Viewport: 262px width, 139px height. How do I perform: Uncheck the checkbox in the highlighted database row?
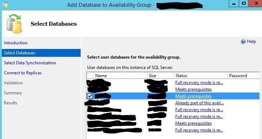tap(90, 96)
